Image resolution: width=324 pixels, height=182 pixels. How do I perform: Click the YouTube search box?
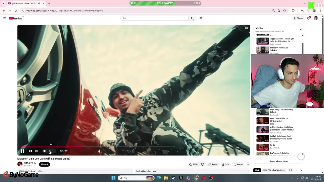click(x=154, y=18)
